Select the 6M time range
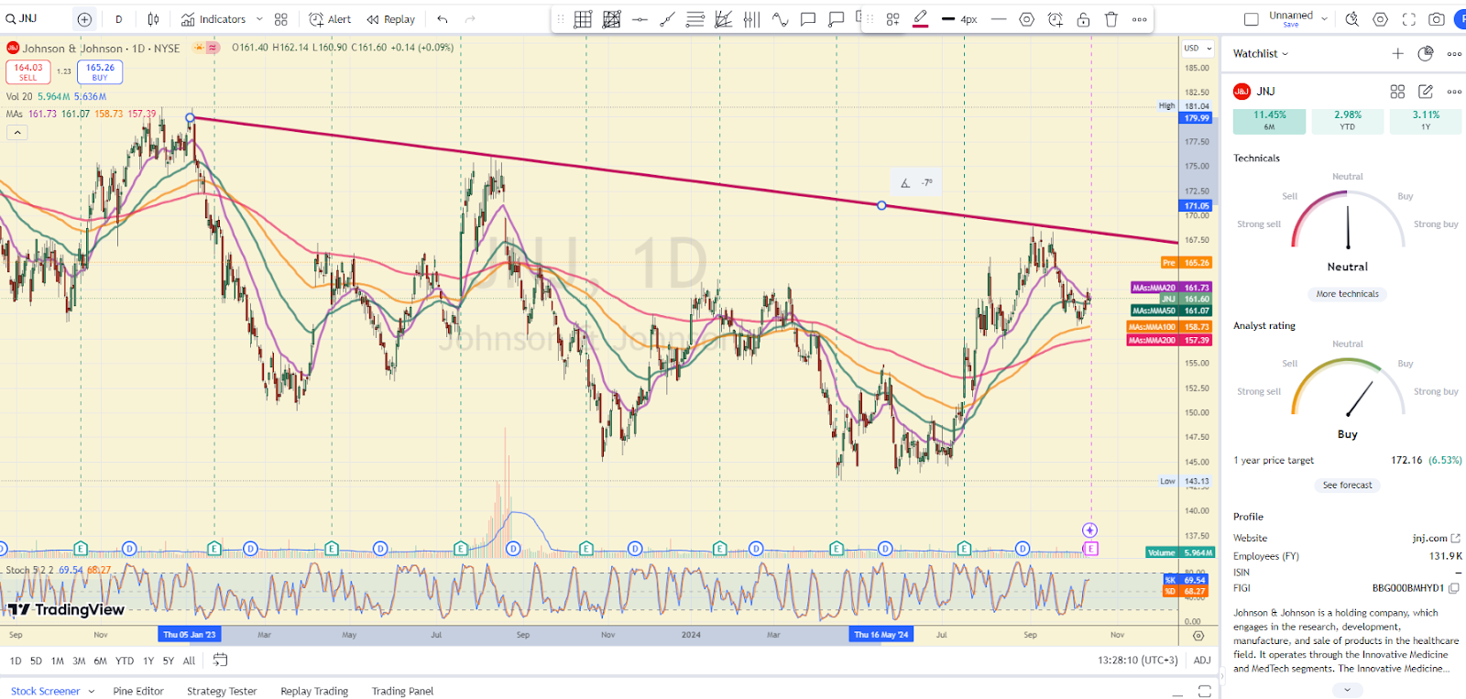 100,661
